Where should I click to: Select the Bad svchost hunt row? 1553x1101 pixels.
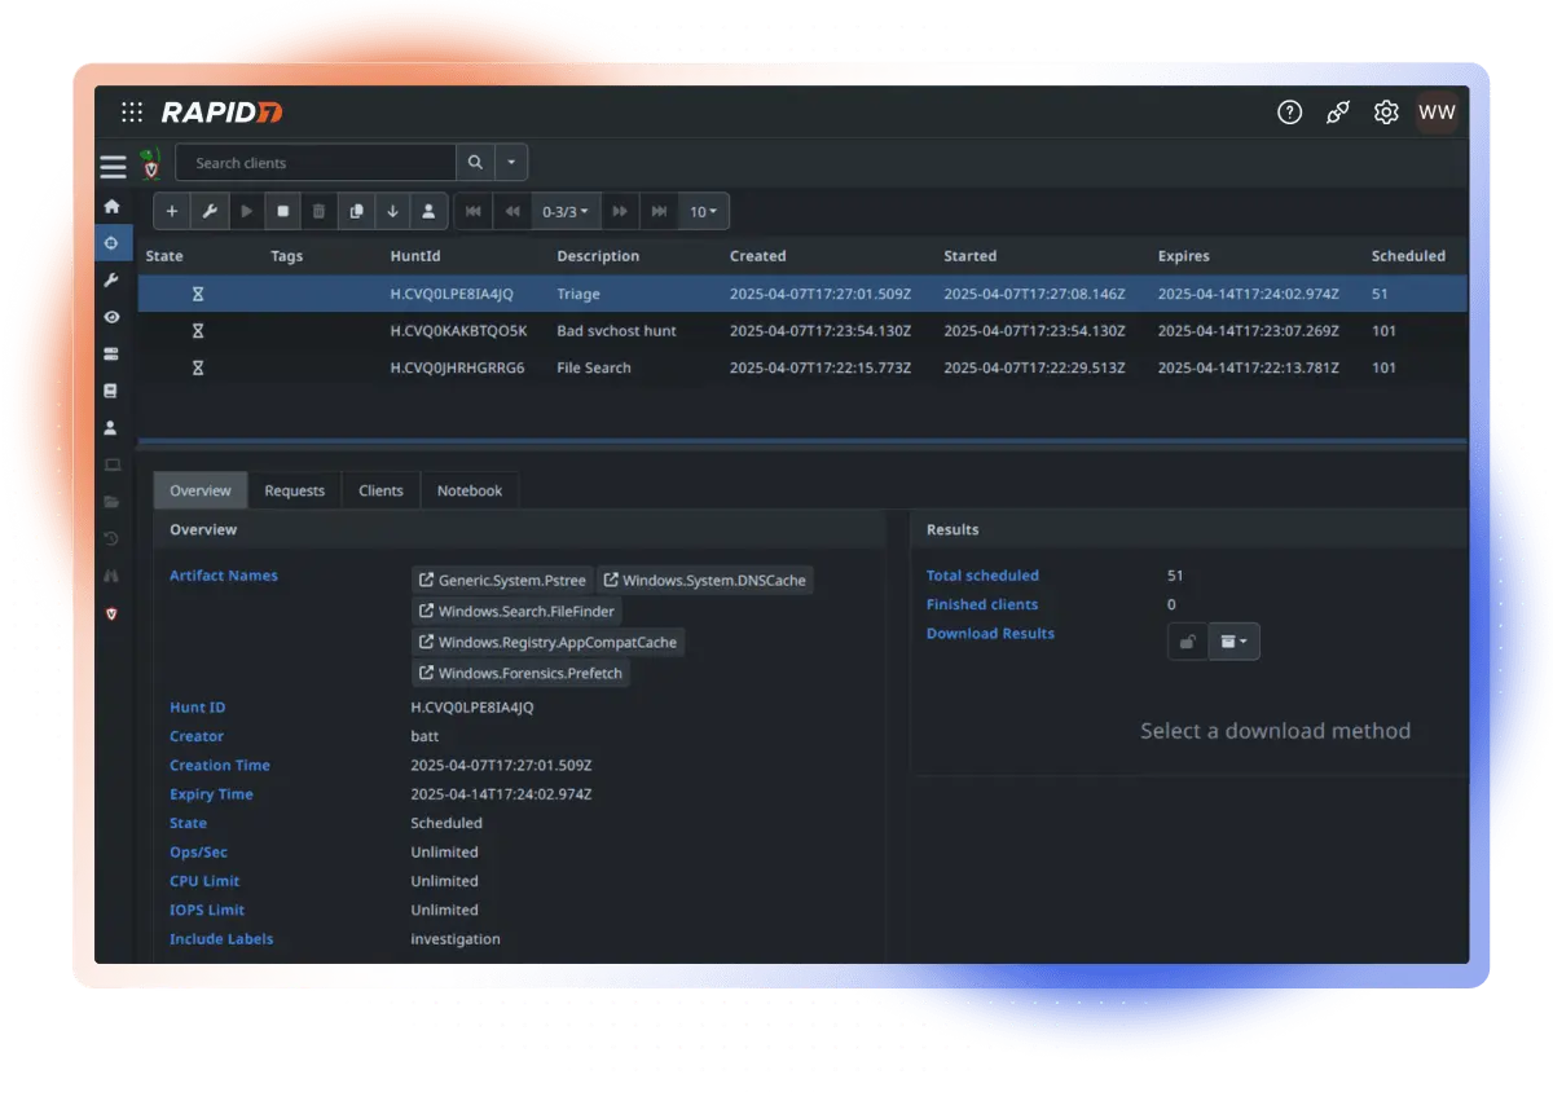[802, 331]
